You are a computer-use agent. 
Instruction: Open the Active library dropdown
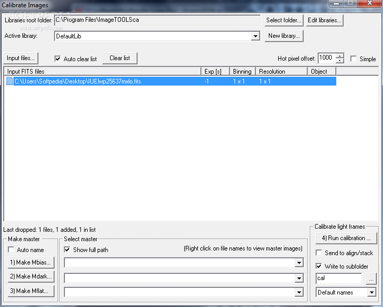click(255, 36)
